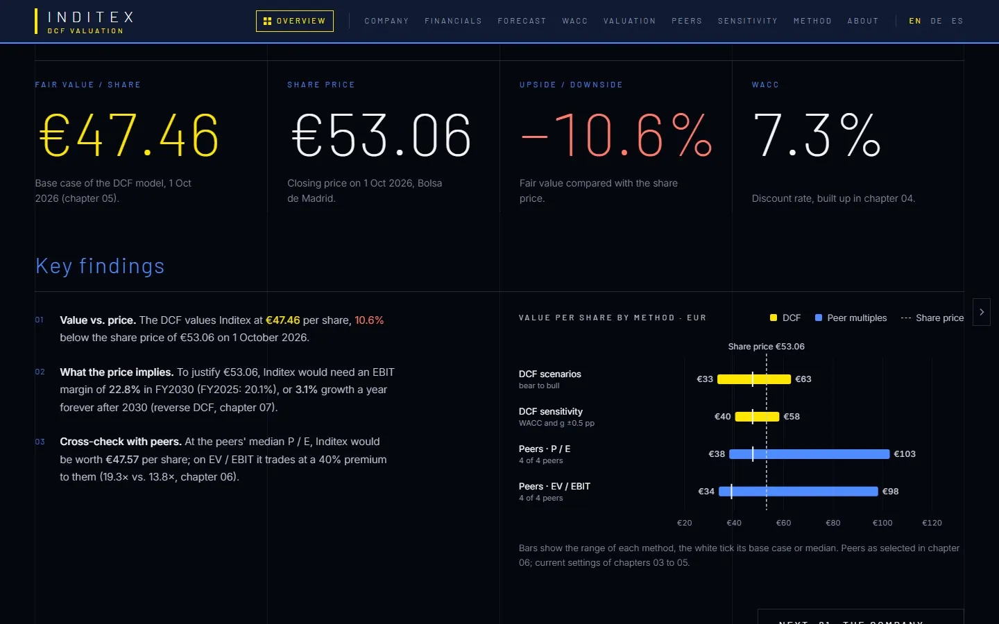Click the yellow DCF scenarios range bar
Screen dimensions: 999x624
tap(754, 379)
